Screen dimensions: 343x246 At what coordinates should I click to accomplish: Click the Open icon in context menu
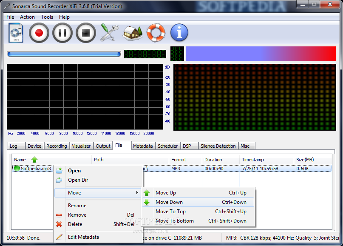(59, 170)
